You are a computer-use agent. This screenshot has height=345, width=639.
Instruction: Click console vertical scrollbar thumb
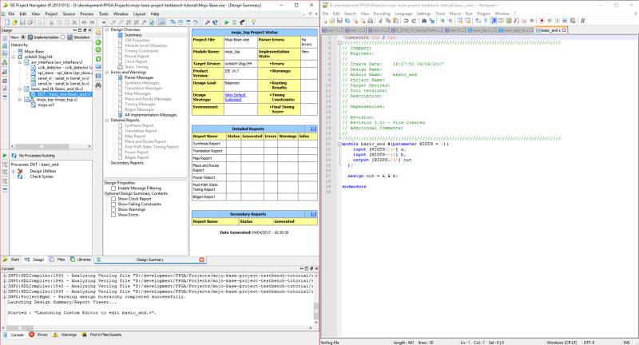pyautogui.click(x=316, y=311)
